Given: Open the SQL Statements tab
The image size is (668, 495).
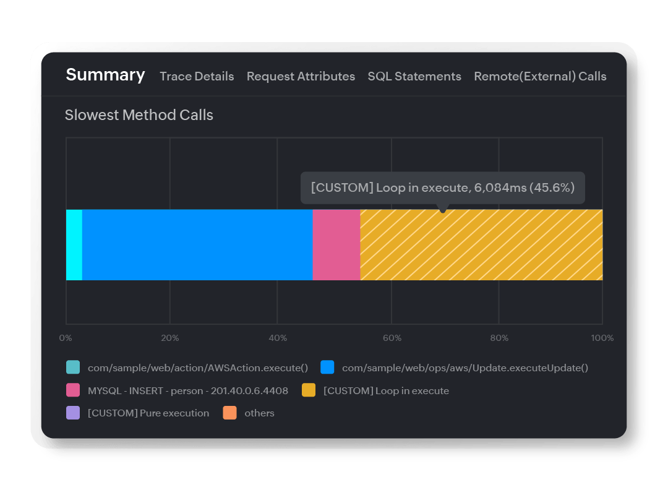Looking at the screenshot, I should pyautogui.click(x=414, y=76).
